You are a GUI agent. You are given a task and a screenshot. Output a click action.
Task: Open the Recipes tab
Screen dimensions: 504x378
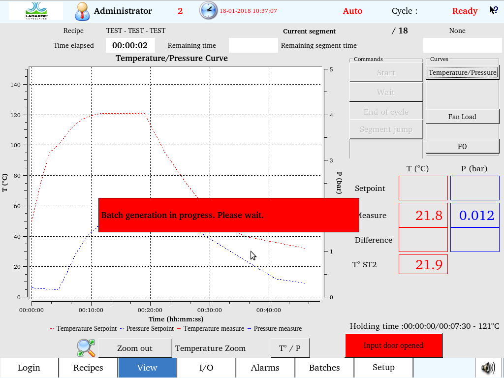coord(88,368)
